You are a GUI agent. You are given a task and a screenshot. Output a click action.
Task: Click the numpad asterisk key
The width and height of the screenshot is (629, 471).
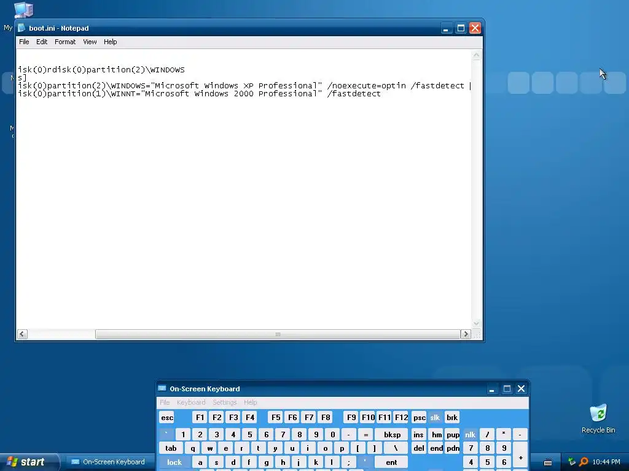click(x=504, y=435)
